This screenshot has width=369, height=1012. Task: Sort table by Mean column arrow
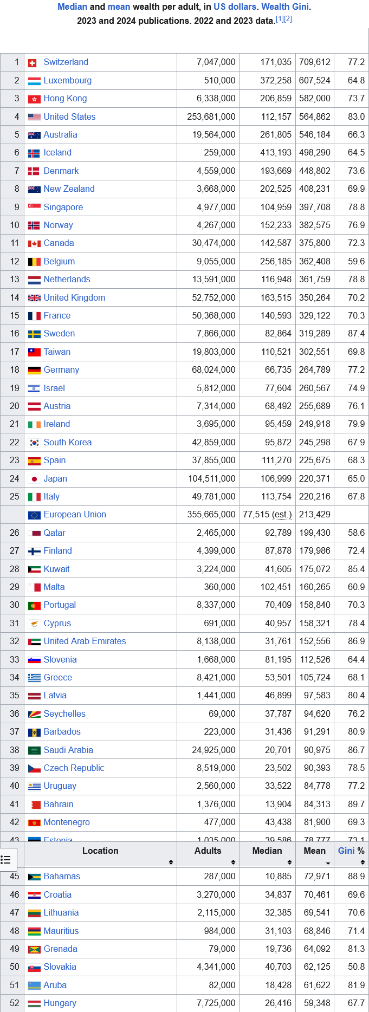point(328,862)
